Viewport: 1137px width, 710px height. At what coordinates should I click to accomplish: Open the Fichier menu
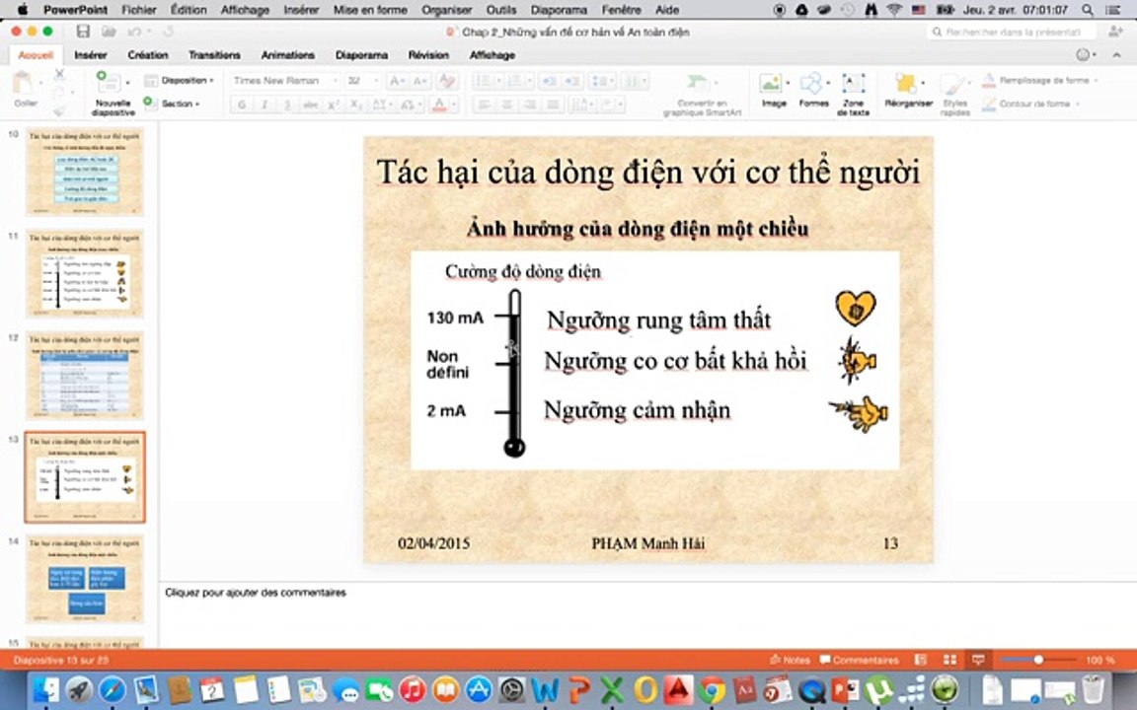[x=139, y=10]
